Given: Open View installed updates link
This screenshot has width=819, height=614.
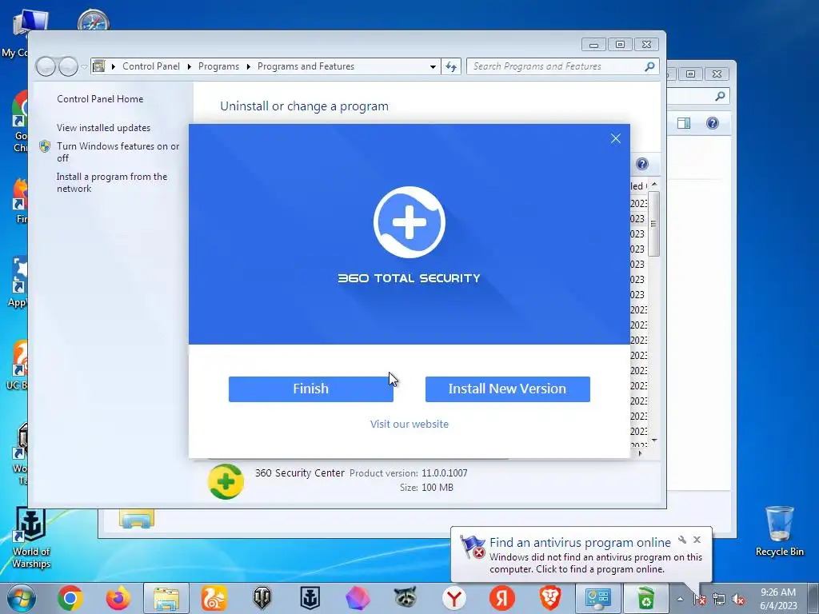Looking at the screenshot, I should pyautogui.click(x=103, y=127).
